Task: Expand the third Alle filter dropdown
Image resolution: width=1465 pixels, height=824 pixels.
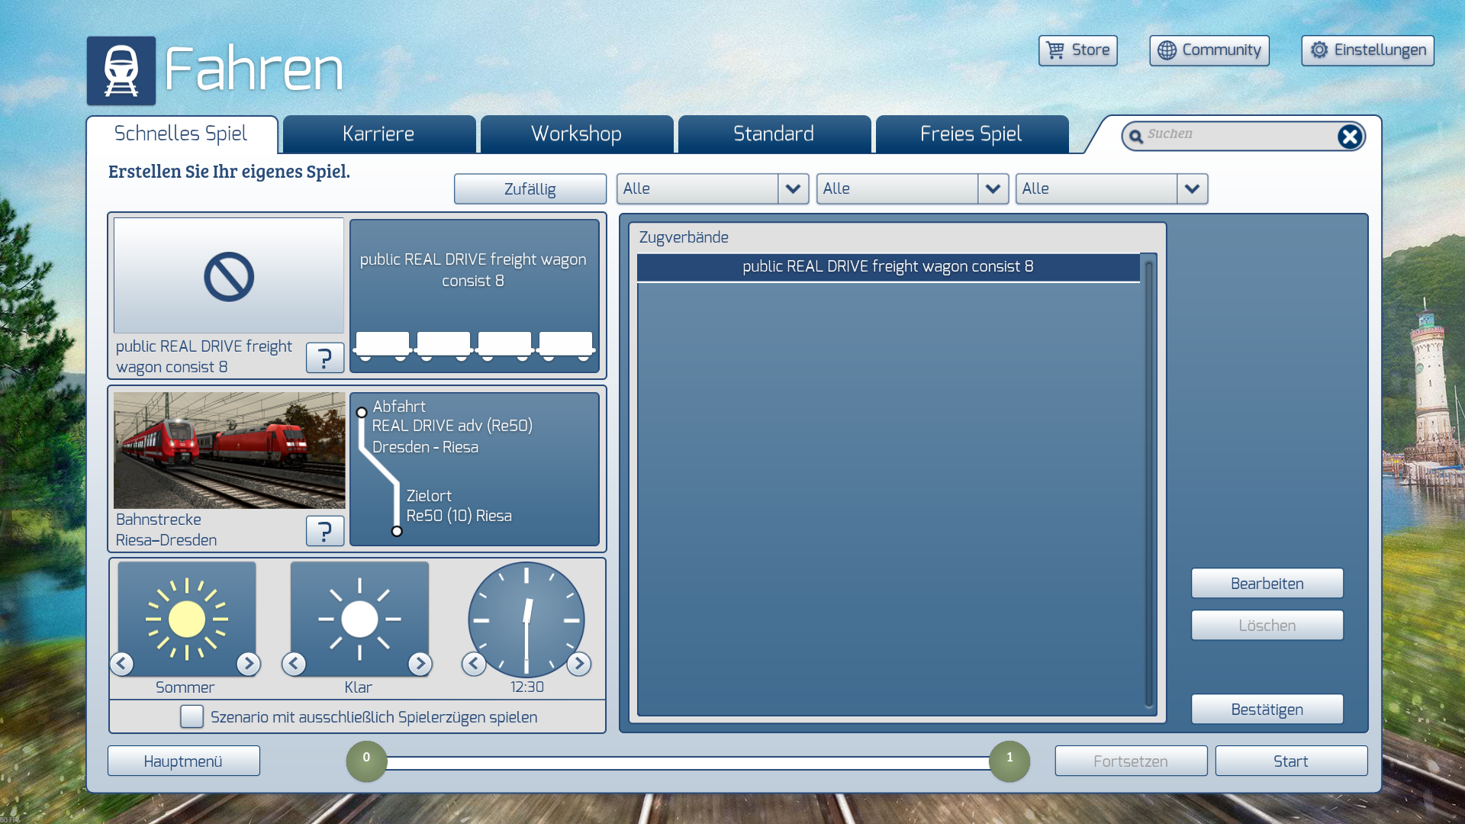Action: pos(1192,188)
